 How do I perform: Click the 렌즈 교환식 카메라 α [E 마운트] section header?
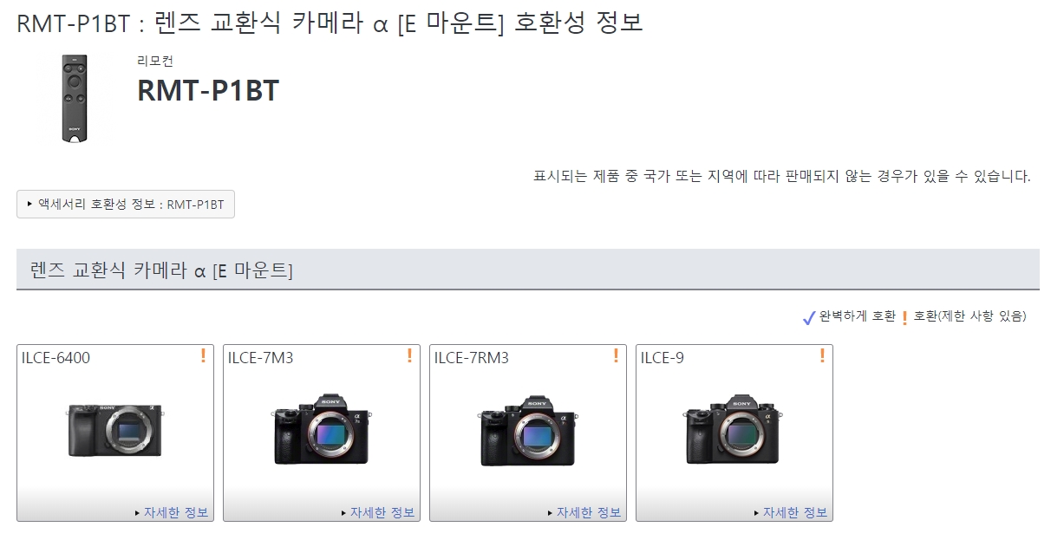[161, 270]
